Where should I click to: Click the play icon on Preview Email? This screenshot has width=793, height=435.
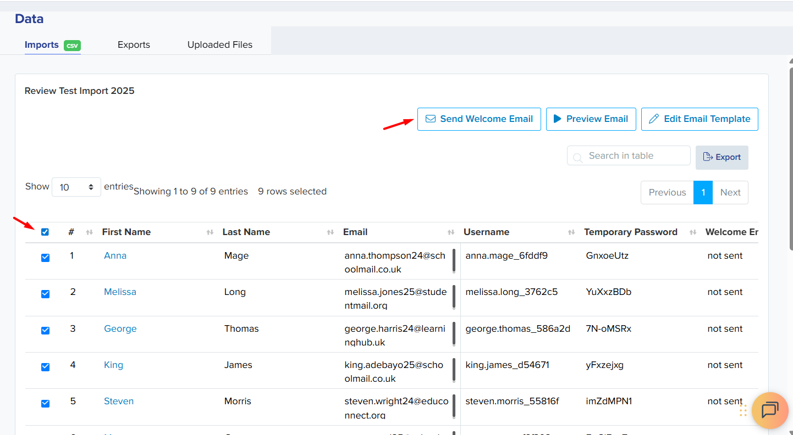(557, 119)
